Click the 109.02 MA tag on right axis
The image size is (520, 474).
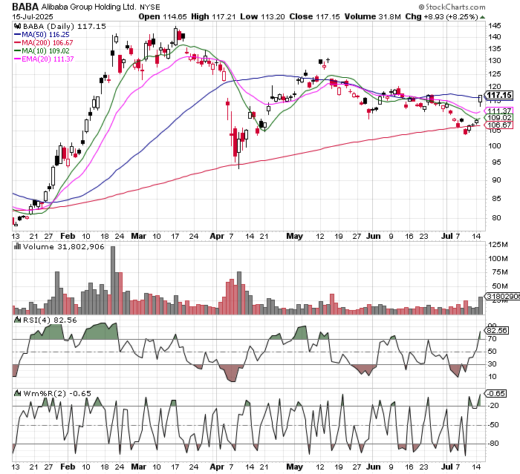pos(499,118)
